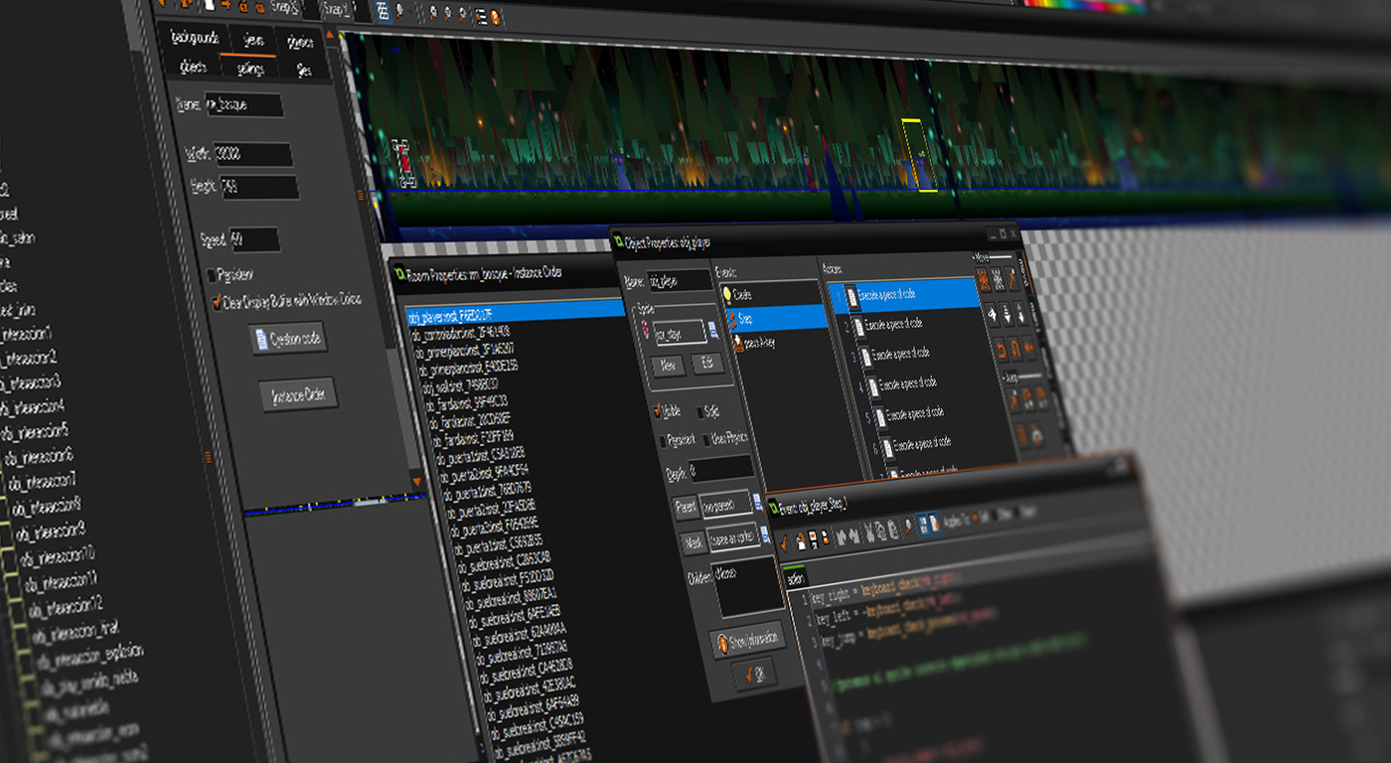The height and width of the screenshot is (763, 1391).
Task: Enable Uses Physics checkbox
Action: 706,440
